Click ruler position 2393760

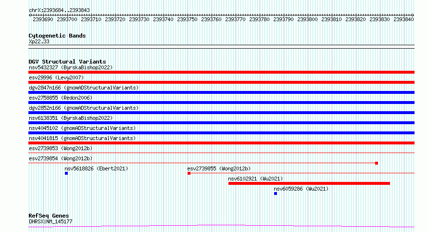(211, 19)
